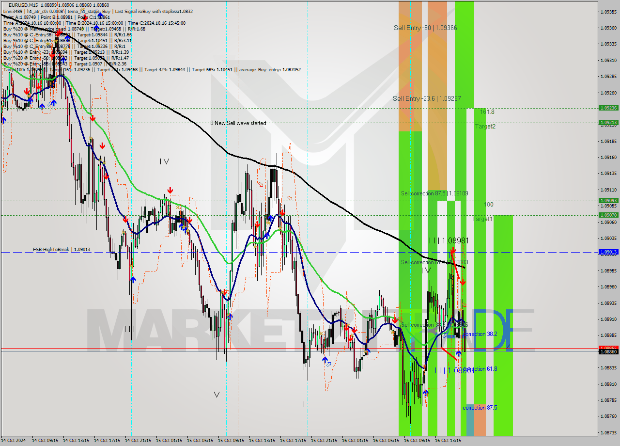Click the green 1.09236 price axis tag
Screen dimensions: 620x446
click(608, 108)
